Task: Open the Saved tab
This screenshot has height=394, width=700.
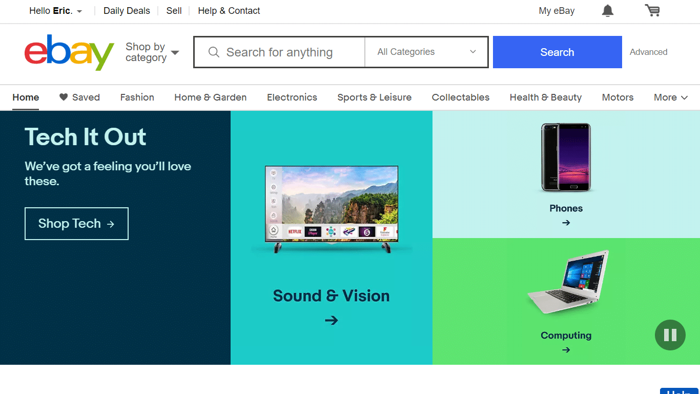Action: 79,97
